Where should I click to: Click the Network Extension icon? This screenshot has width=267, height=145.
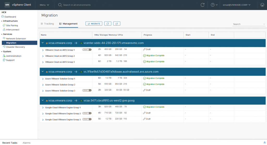point(4,38)
